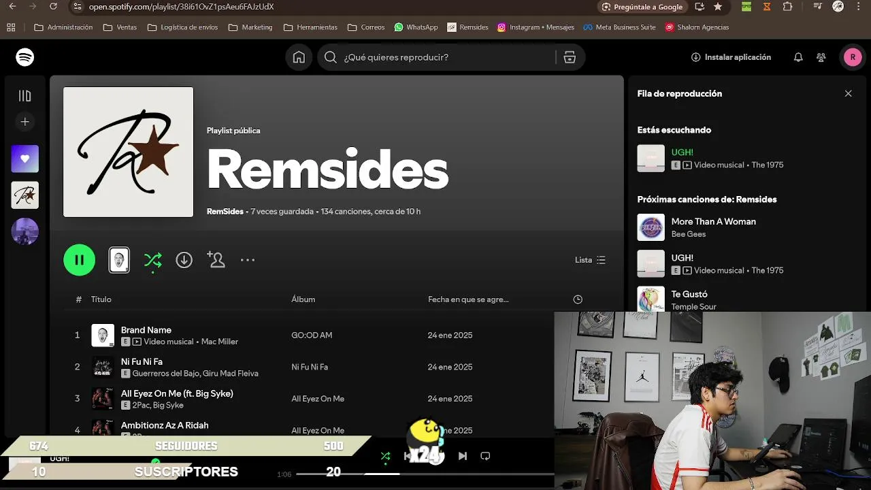Click the duration clock column icon
This screenshot has height=490, width=871.
pos(578,299)
